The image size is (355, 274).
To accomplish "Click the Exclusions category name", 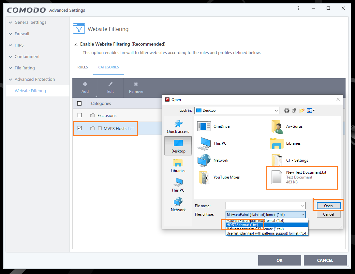I will (x=107, y=115).
